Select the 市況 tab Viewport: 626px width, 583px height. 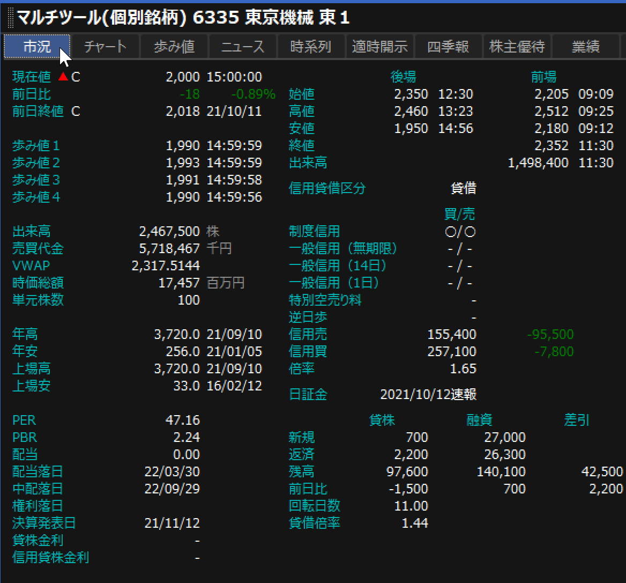pos(37,47)
